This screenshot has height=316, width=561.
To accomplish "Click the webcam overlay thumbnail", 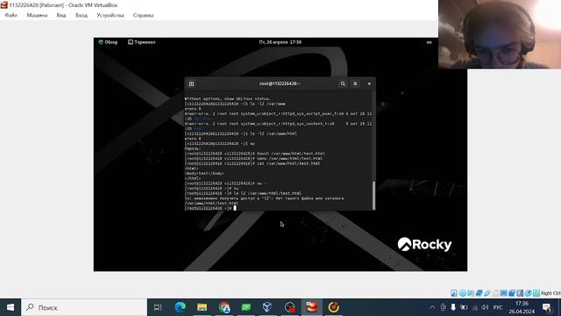I will tap(500, 34).
